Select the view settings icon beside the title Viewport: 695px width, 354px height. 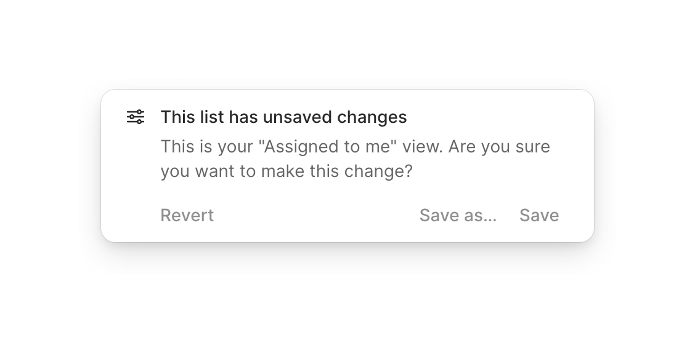136,117
